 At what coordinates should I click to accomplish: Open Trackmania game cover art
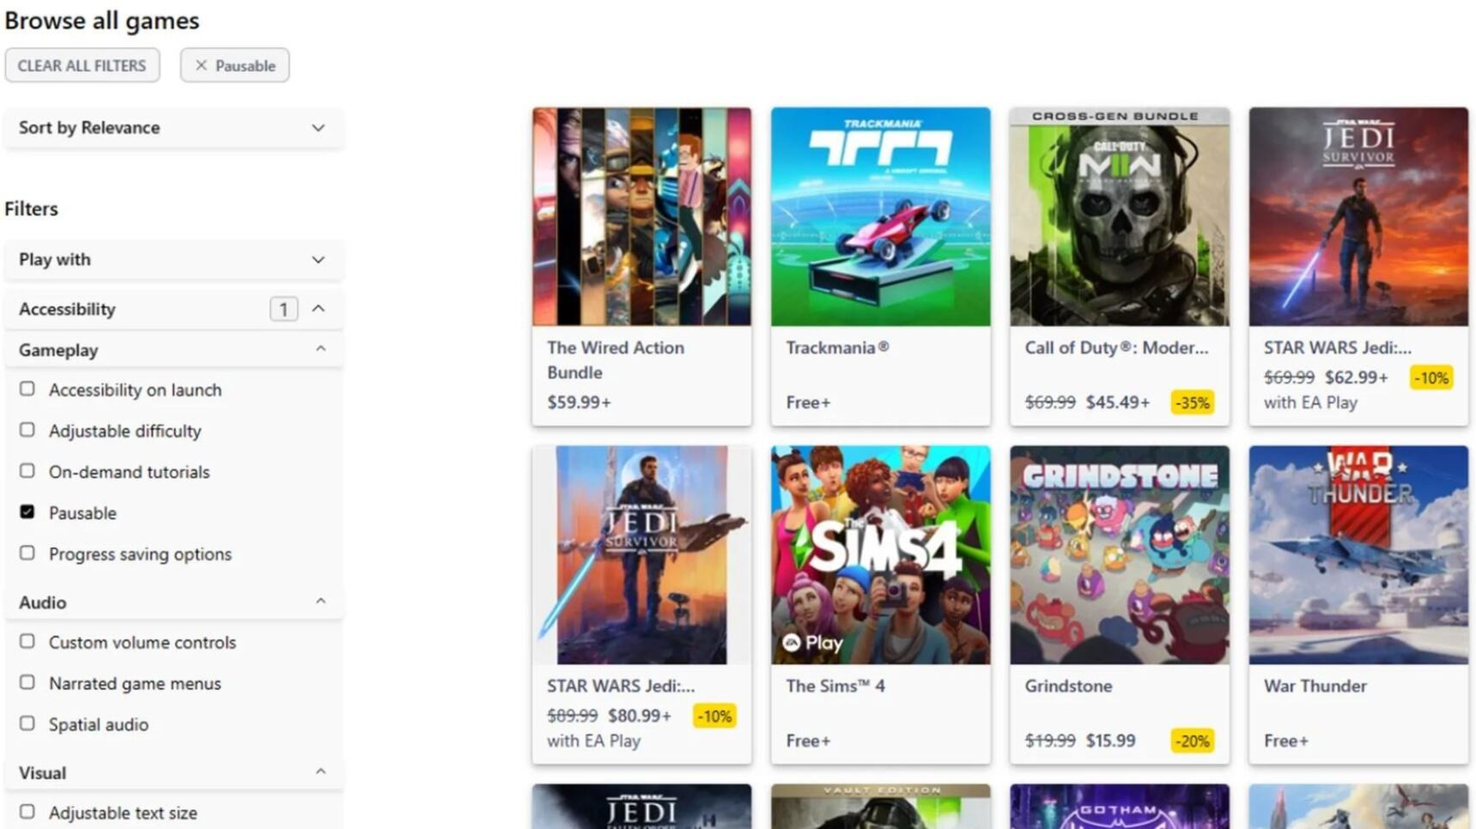880,216
